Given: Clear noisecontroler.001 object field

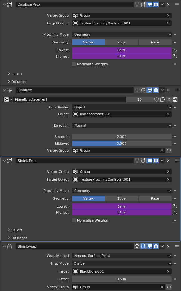Looking at the screenshot, I should click(168, 114).
